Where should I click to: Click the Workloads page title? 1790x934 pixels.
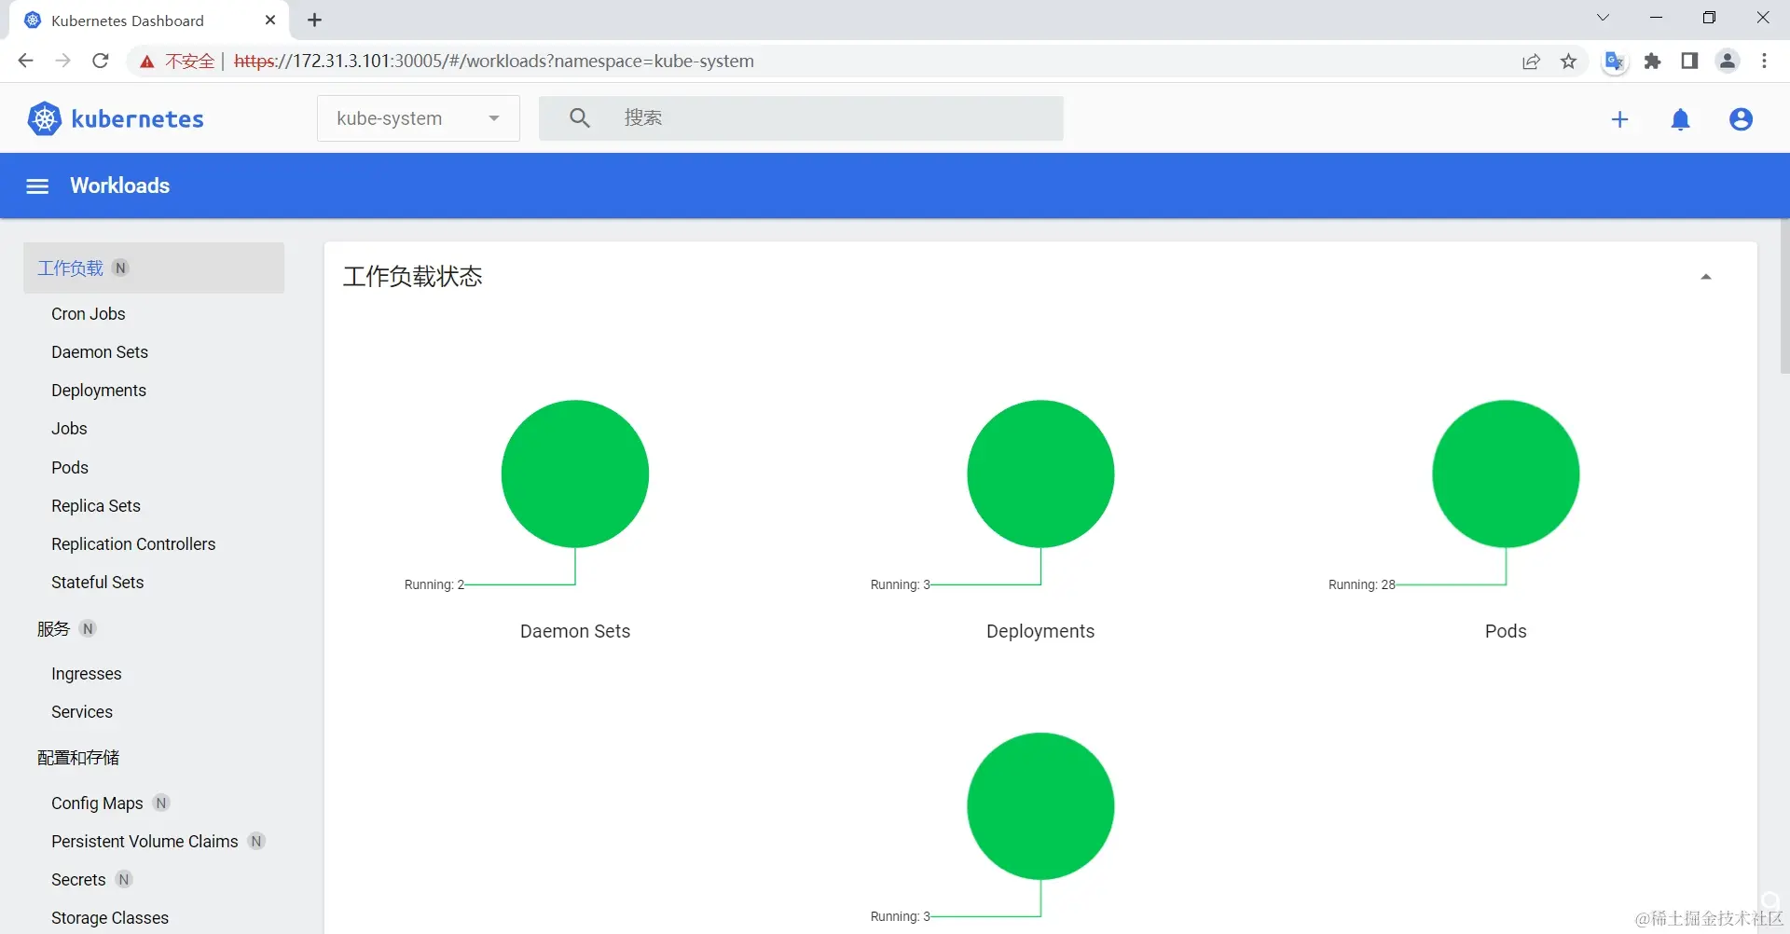coord(120,185)
